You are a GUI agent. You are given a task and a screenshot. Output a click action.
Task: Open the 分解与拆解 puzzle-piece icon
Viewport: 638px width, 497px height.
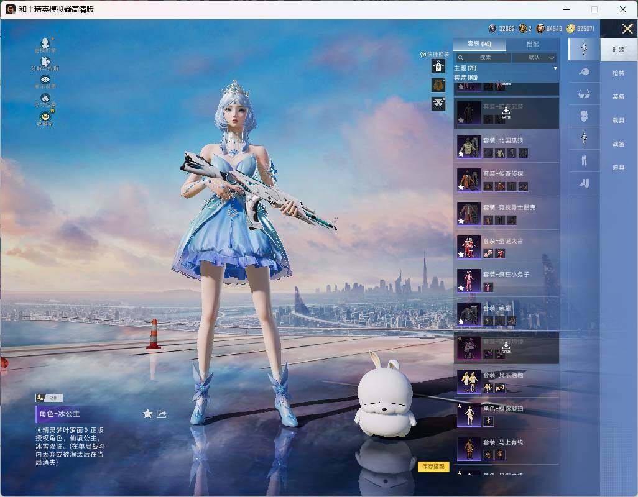(45, 61)
